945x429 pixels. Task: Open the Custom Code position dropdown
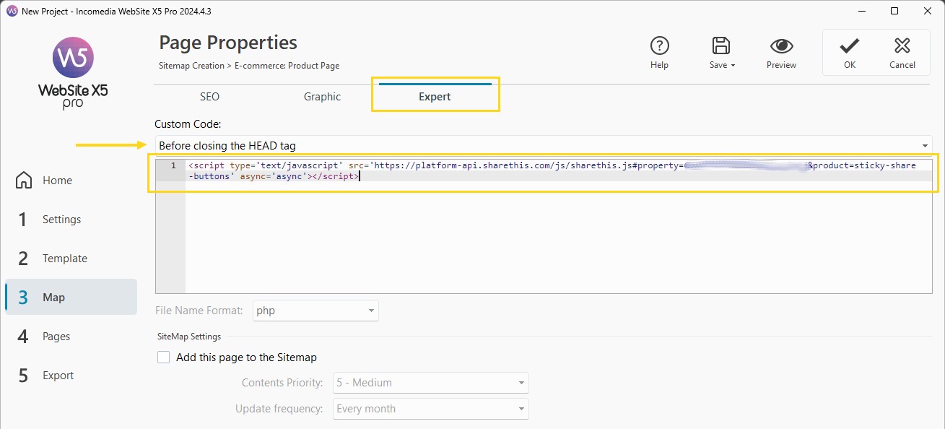[x=544, y=146]
